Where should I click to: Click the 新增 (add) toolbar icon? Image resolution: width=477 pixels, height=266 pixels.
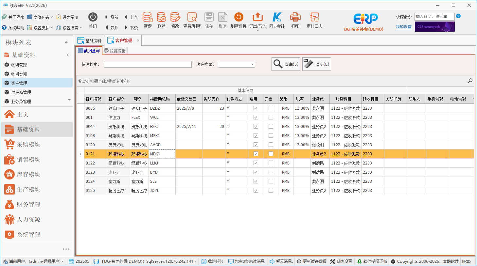[148, 20]
